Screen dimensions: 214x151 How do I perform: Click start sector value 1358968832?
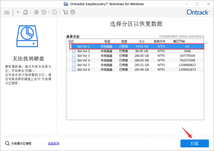pyautogui.click(x=187, y=65)
